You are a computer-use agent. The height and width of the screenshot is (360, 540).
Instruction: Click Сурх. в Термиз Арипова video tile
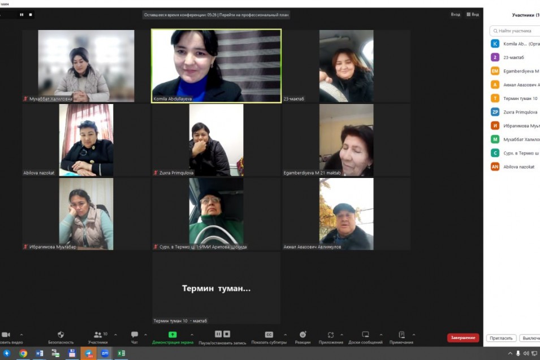tap(216, 214)
